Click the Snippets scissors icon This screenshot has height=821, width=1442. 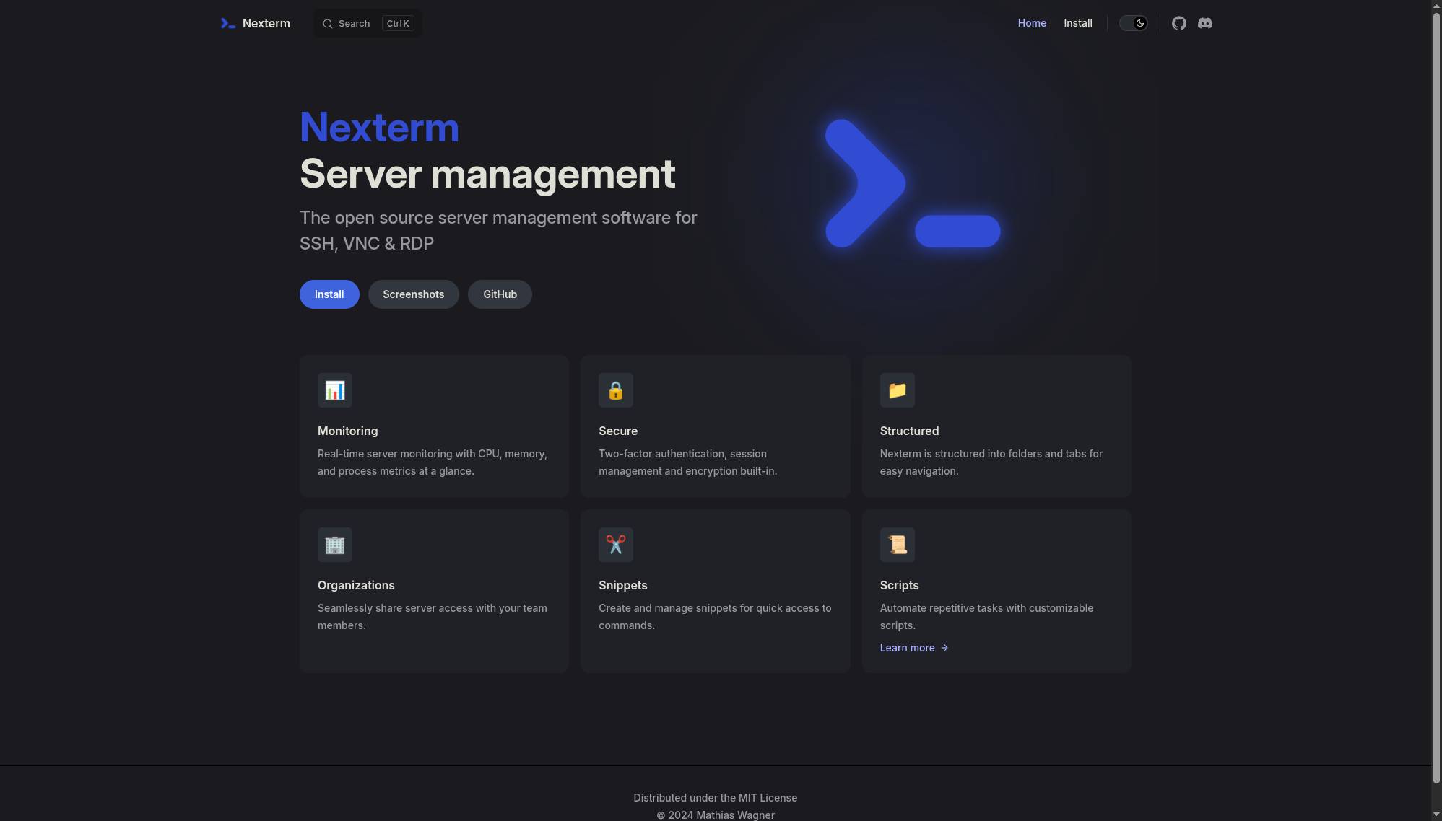(615, 545)
